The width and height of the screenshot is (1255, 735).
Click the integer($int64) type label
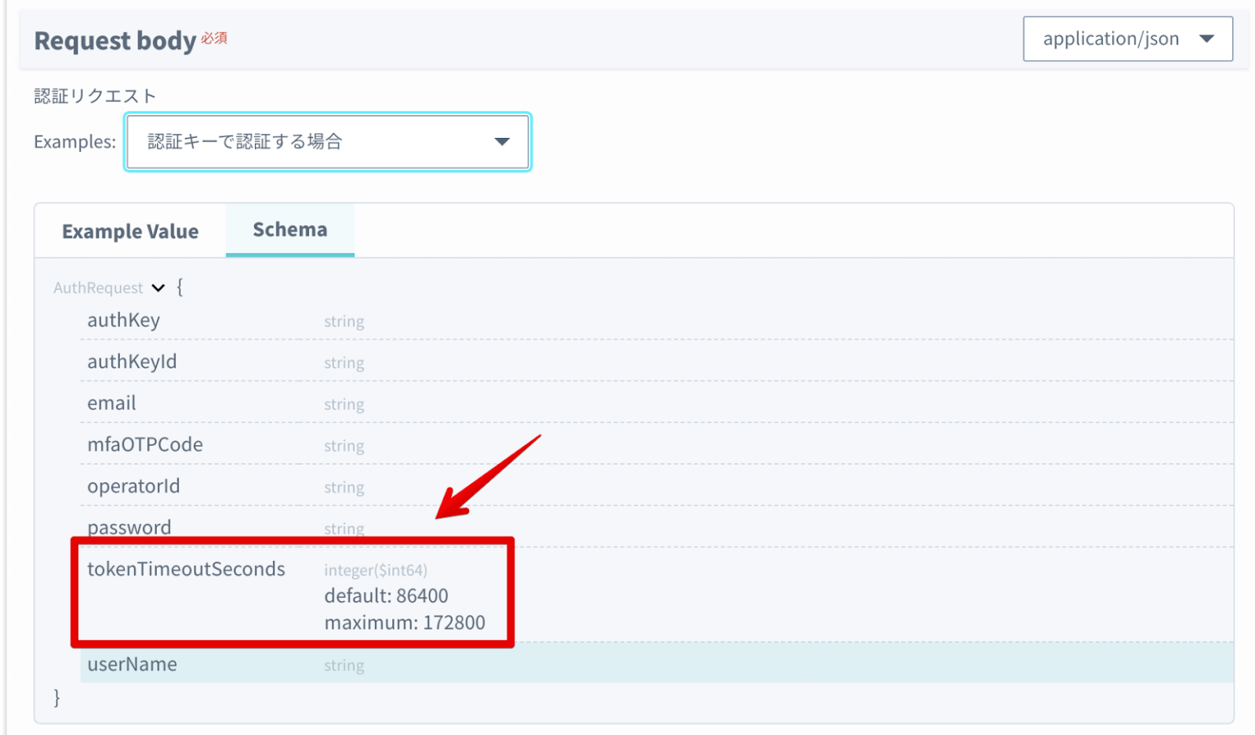375,570
